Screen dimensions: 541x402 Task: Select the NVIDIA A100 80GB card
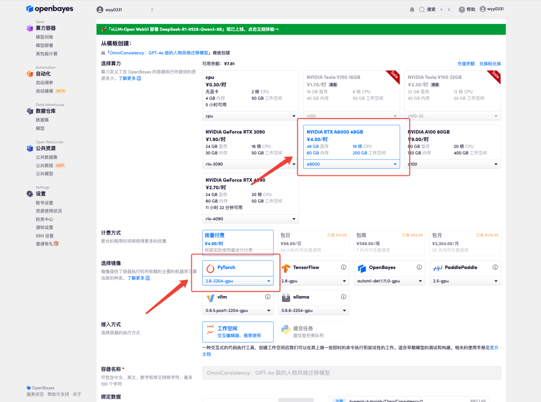click(x=452, y=146)
